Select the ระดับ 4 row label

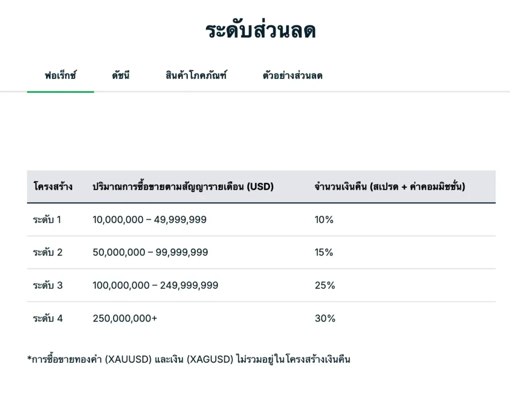pyautogui.click(x=48, y=318)
